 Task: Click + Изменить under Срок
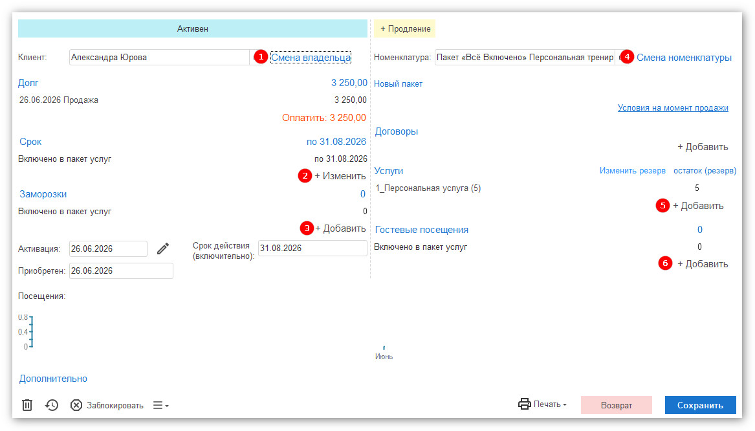340,176
